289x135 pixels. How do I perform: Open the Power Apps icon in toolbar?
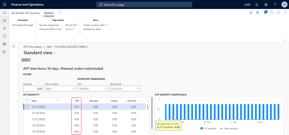(251, 13)
